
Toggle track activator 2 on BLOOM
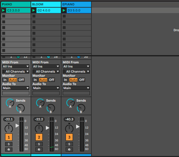39,137
